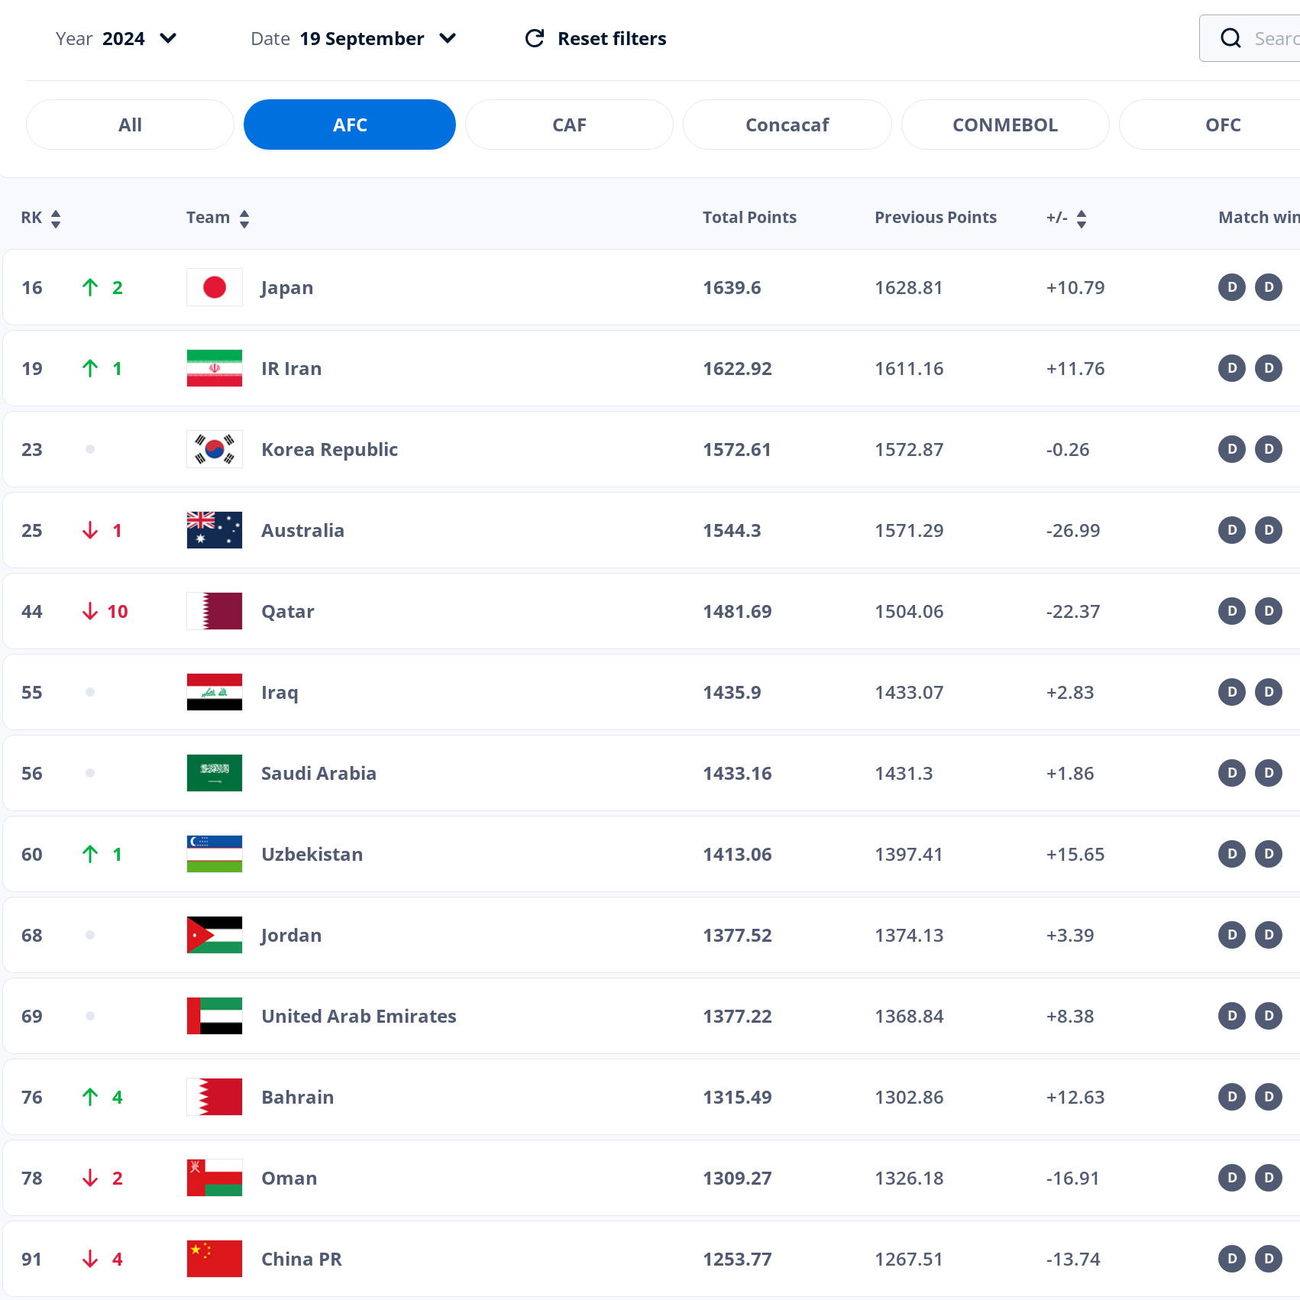This screenshot has width=1300, height=1300.
Task: Toggle sorting on the +/- column
Action: 1082,218
